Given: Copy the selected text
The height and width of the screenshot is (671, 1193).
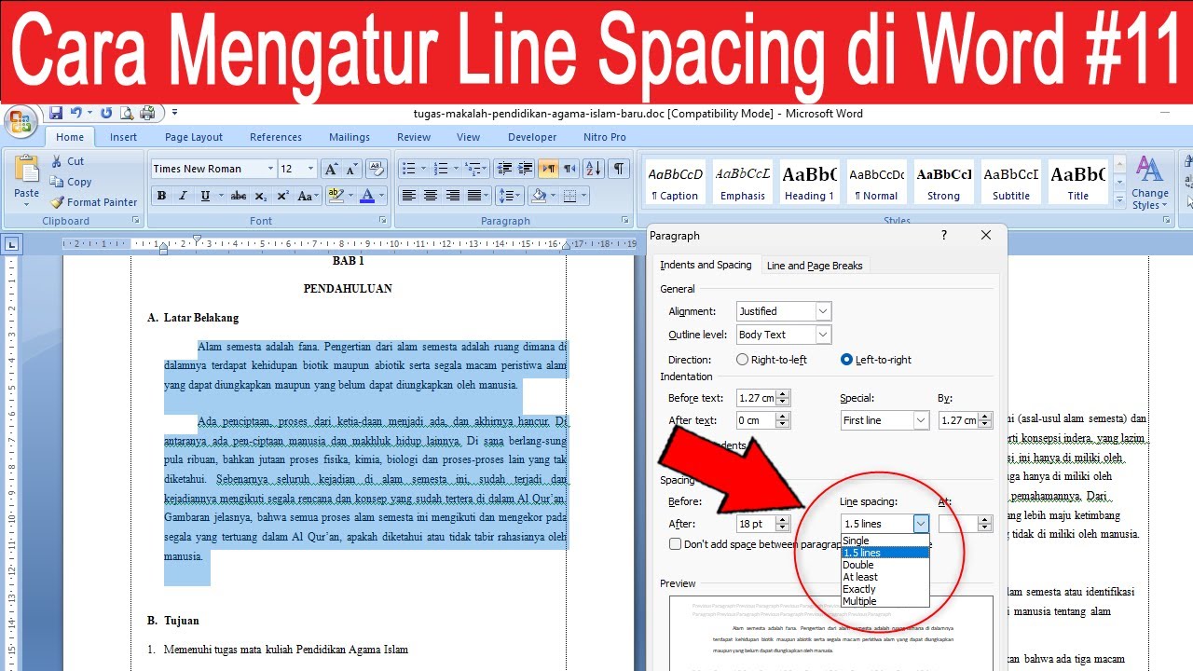Looking at the screenshot, I should click(x=71, y=182).
